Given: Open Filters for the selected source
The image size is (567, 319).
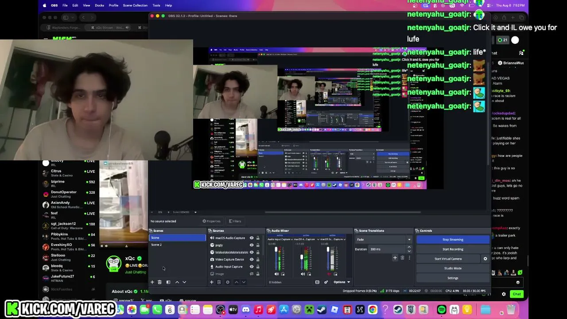Looking at the screenshot, I should 235,221.
